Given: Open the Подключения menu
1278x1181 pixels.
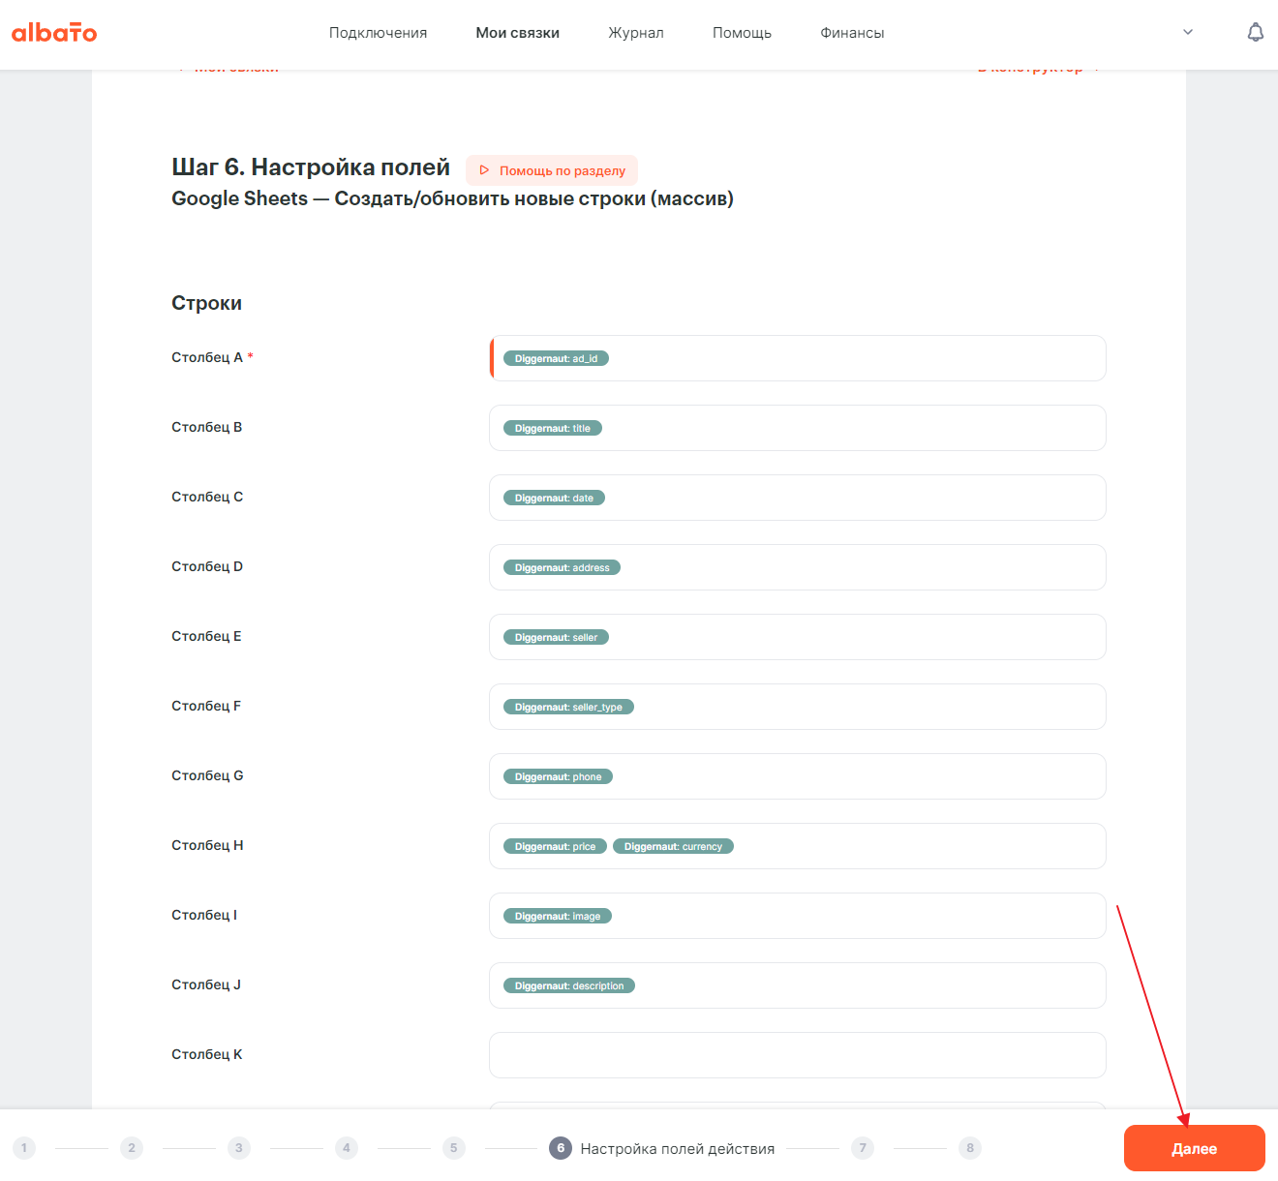Looking at the screenshot, I should click(x=378, y=33).
